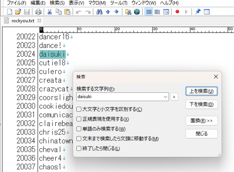Image resolution: width=234 pixels, height=172 pixels.
Task: Click the Save floppy disk icon
Action: [27, 12]
